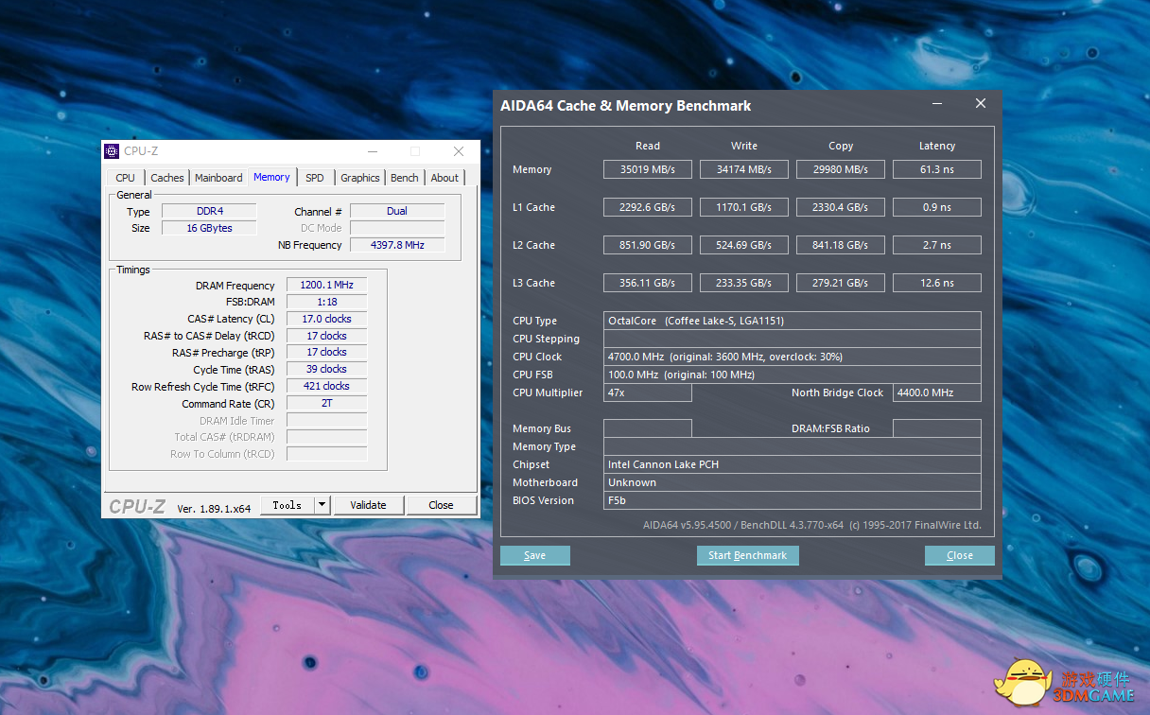Image resolution: width=1150 pixels, height=715 pixels.
Task: Click the empty Memory Bus field
Action: 648,428
